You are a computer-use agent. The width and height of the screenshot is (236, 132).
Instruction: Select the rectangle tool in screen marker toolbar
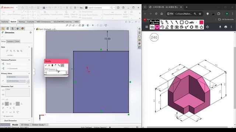(182, 22)
